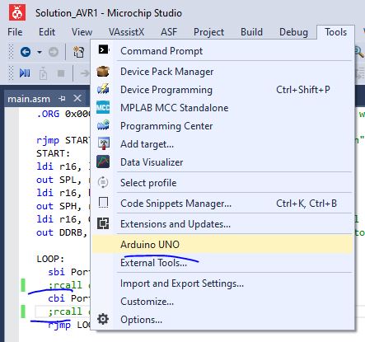Pin the main.asm tab
Screen dimensions: 365x342
tap(62, 98)
